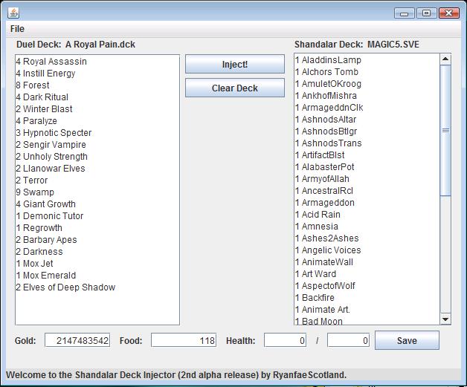Select '2 Darkness' row
The image size is (467, 387).
click(97, 252)
